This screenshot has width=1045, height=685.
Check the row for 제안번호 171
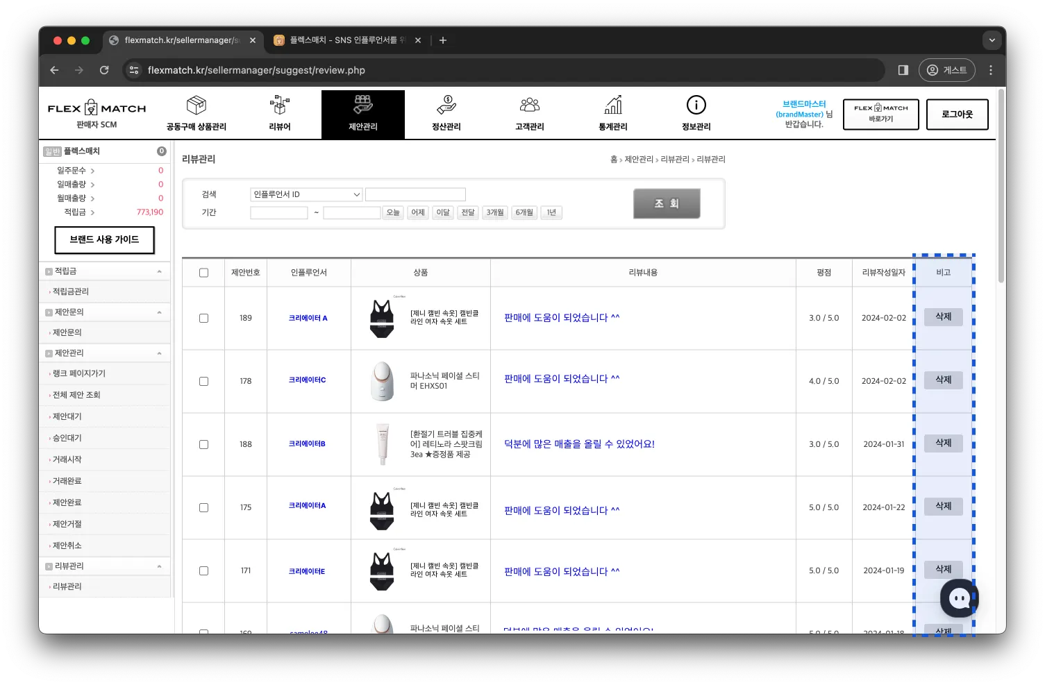[203, 570]
